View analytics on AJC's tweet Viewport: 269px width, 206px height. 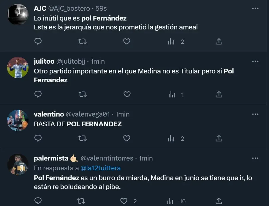[x=171, y=42]
